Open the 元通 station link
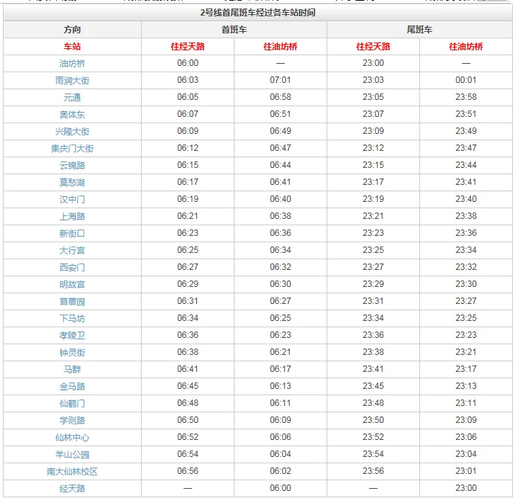The image size is (515, 498). point(72,97)
